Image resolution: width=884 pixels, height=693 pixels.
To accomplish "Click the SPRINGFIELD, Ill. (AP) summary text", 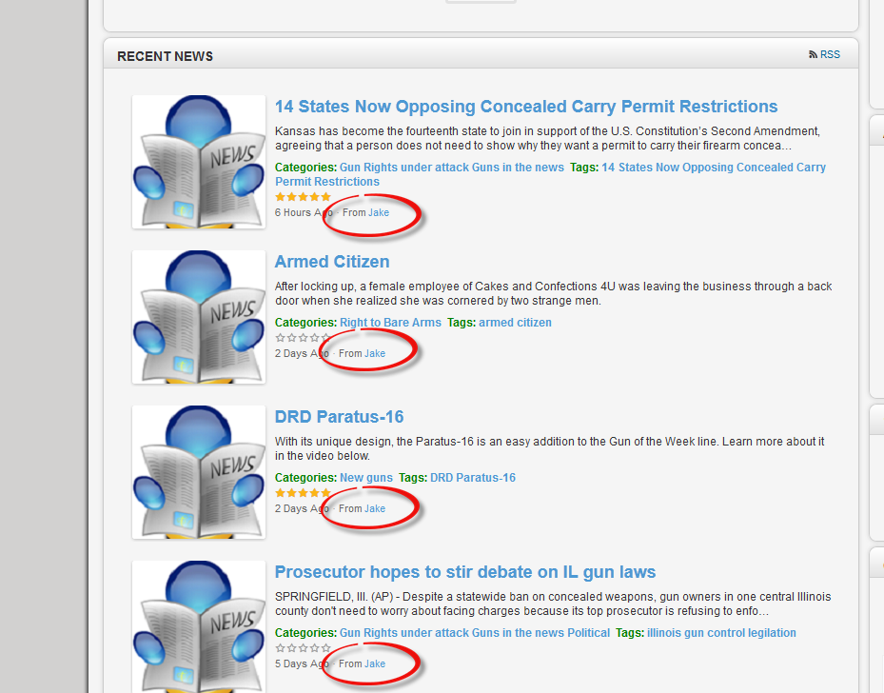I will pyautogui.click(x=553, y=604).
